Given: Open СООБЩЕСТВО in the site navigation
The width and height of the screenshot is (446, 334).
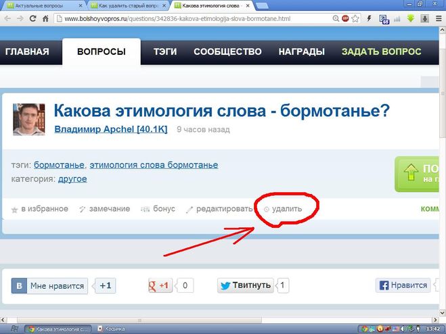Looking at the screenshot, I should tap(227, 52).
